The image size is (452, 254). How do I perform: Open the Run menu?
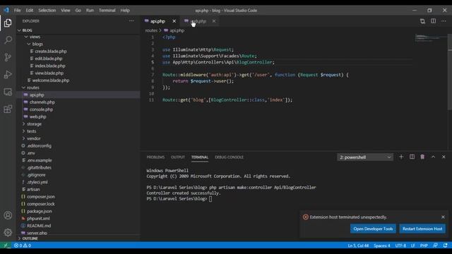tap(90, 10)
